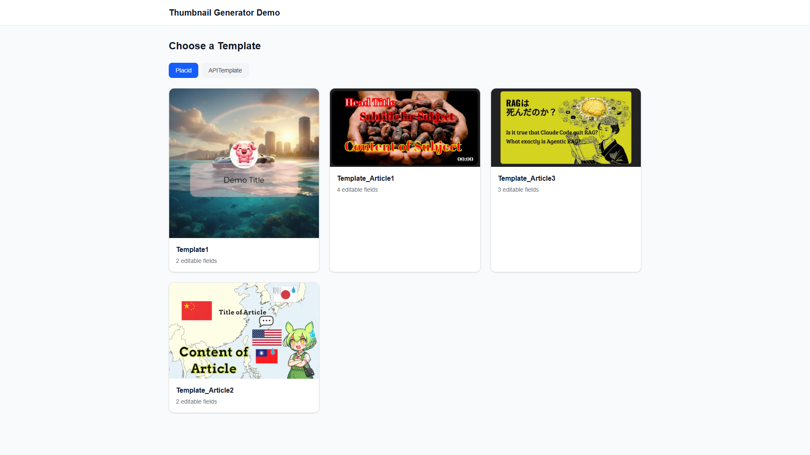Select the Template_Article2 map thumbnail
The image size is (810, 455).
[x=244, y=331]
